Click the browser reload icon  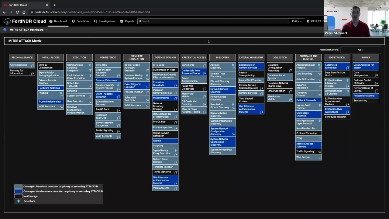17,12
